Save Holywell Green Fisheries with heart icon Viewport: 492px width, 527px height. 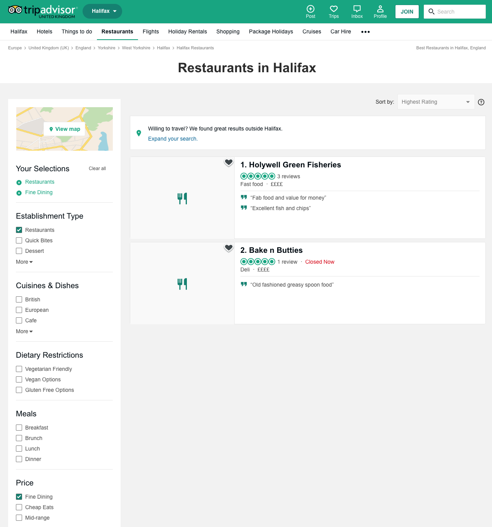229,162
